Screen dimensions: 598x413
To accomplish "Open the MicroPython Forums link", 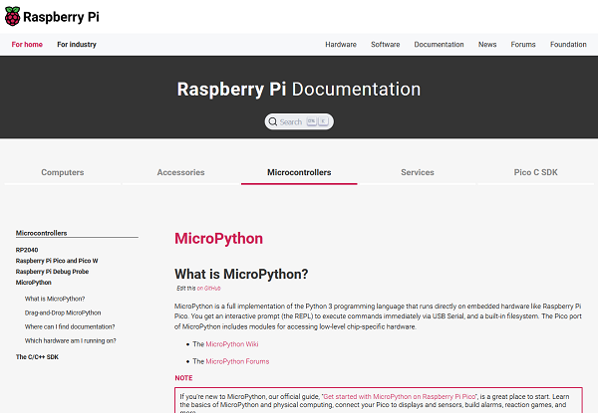I will coord(237,361).
